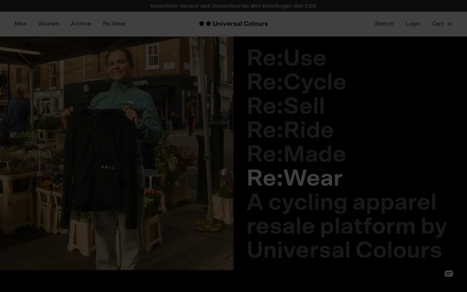Click the Re:Wear heading in the hero
This screenshot has height=292, width=467.
click(x=294, y=178)
